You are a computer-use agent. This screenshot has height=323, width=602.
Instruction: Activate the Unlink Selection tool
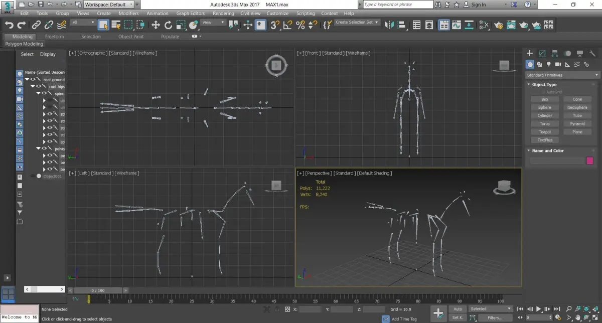pos(49,25)
